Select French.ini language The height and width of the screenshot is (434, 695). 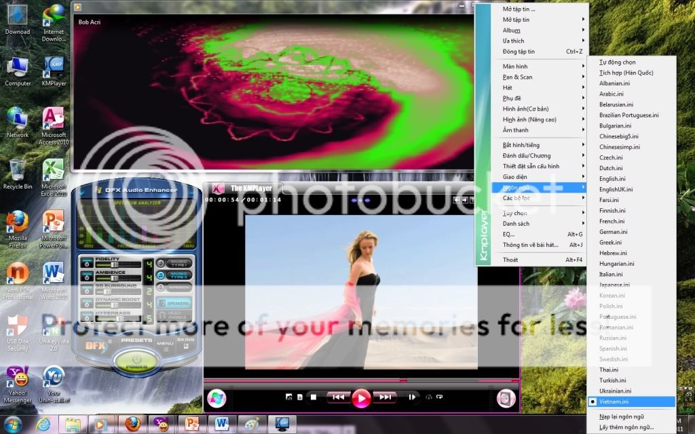631,222
